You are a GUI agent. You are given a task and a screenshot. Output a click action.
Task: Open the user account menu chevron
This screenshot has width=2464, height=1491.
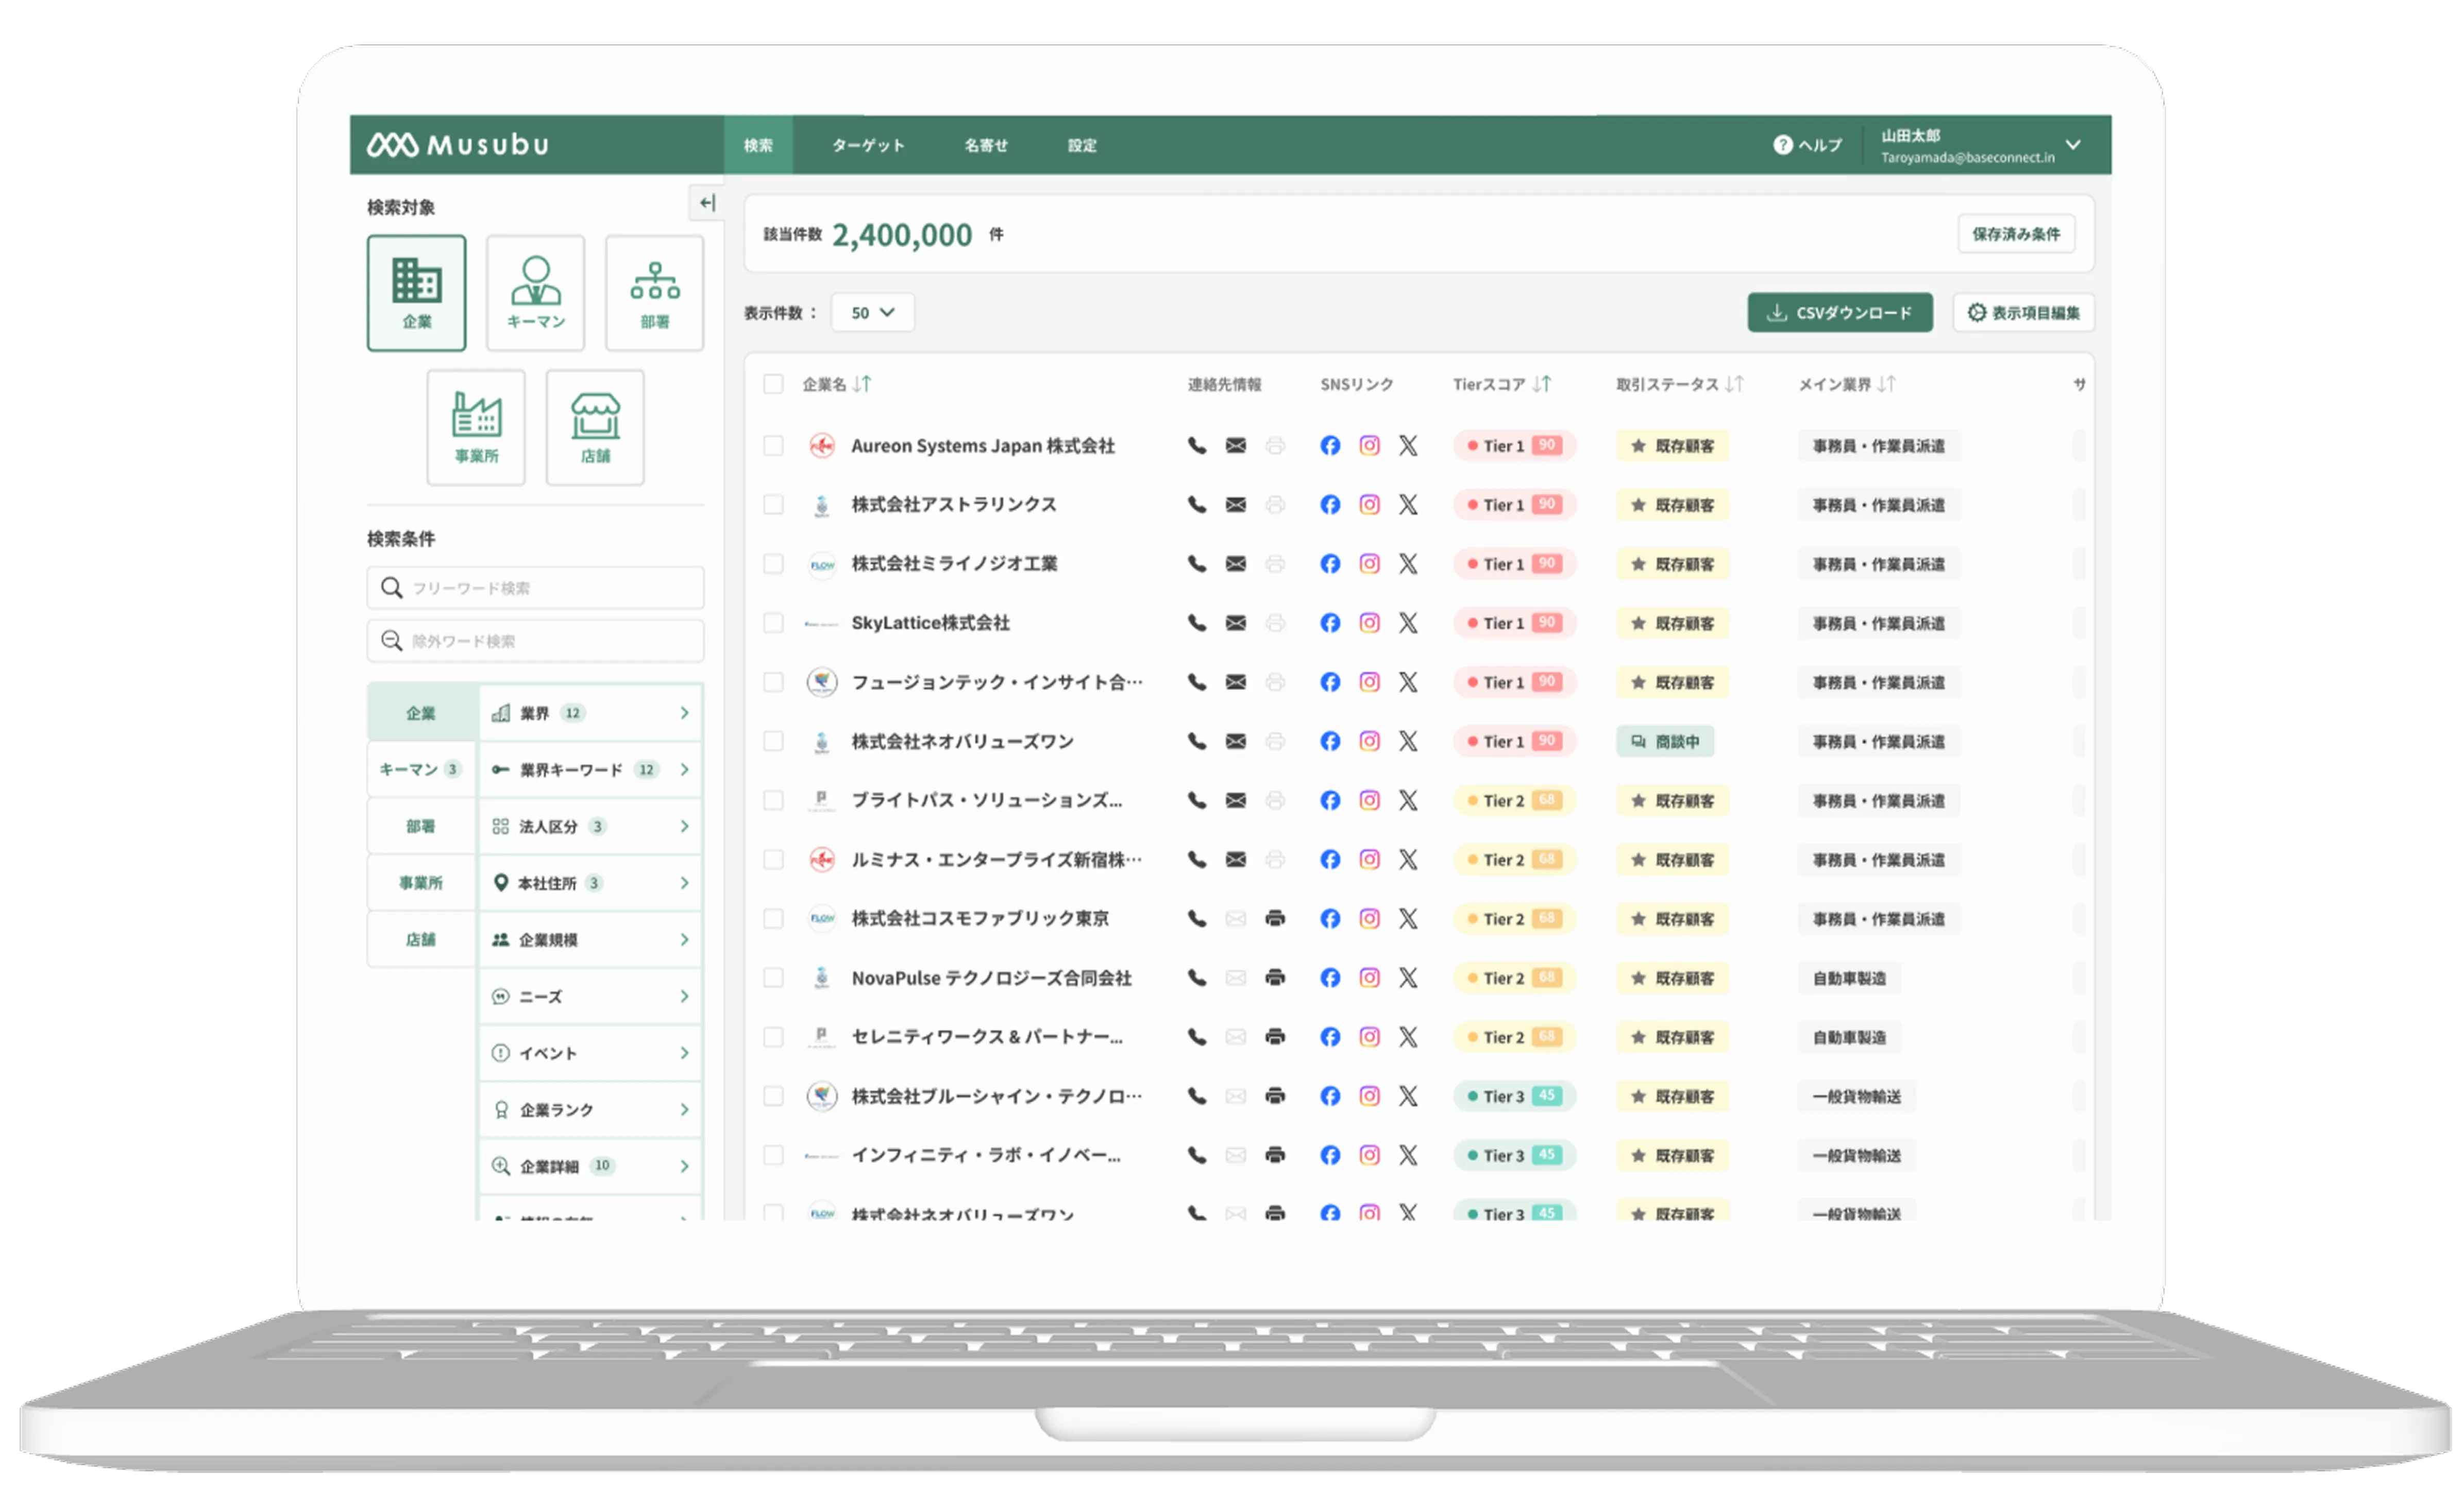point(2073,145)
